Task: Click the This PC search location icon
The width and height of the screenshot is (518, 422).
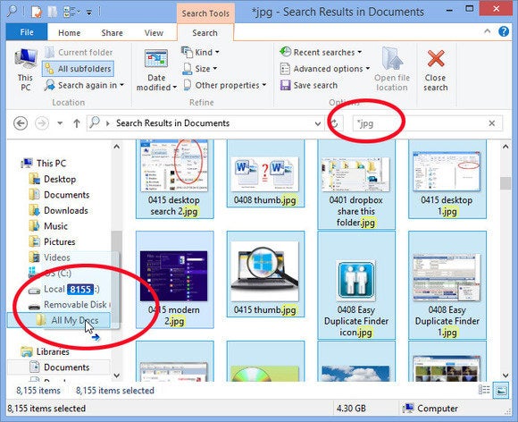Action: click(x=25, y=70)
